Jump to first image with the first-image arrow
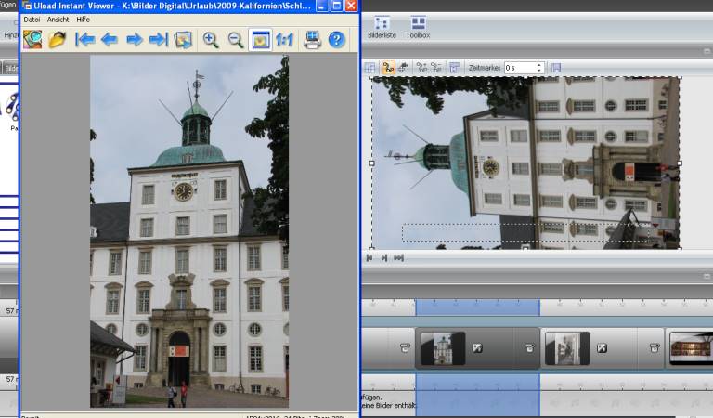This screenshot has height=418, width=713. [x=85, y=39]
